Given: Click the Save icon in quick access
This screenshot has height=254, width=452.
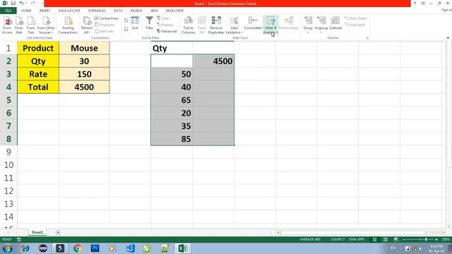Looking at the screenshot, I should (13, 3).
